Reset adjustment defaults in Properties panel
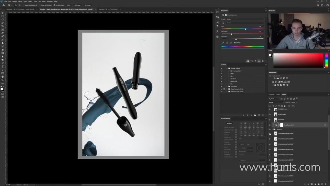This screenshot has height=186, width=330. point(255,61)
